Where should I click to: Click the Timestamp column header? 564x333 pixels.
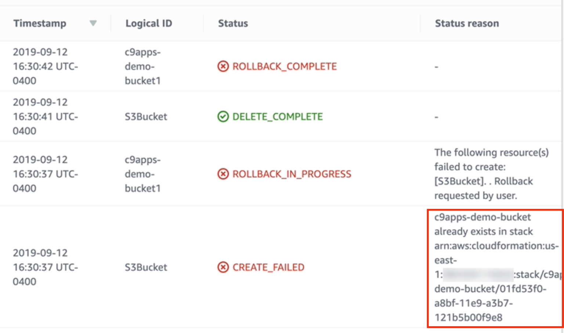click(40, 23)
